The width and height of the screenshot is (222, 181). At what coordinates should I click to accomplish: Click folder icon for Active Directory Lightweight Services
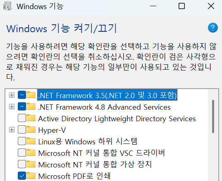point(31,118)
